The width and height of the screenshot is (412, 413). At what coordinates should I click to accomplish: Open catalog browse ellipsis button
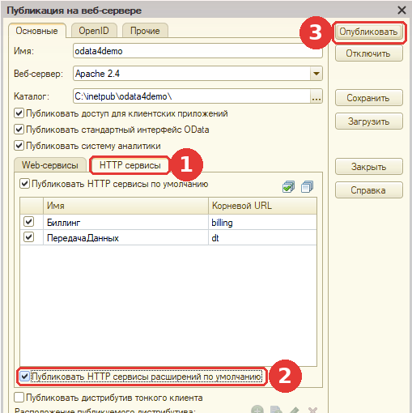[x=316, y=96]
